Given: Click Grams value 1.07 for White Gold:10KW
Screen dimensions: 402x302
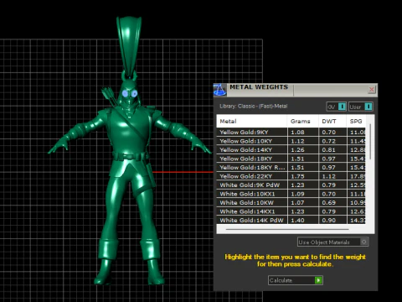Looking at the screenshot, I should pos(297,203).
